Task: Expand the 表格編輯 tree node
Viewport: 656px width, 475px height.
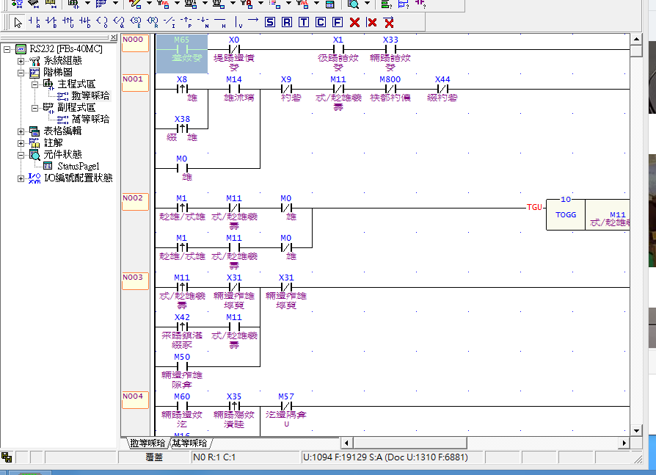Action: coord(21,131)
